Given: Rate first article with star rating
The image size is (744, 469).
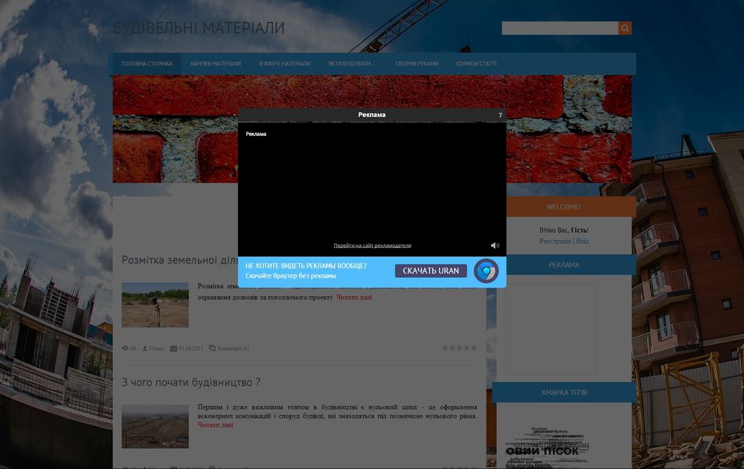Looking at the screenshot, I should pos(459,348).
